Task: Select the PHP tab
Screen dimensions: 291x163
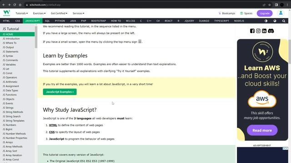Action: (x=84, y=21)
